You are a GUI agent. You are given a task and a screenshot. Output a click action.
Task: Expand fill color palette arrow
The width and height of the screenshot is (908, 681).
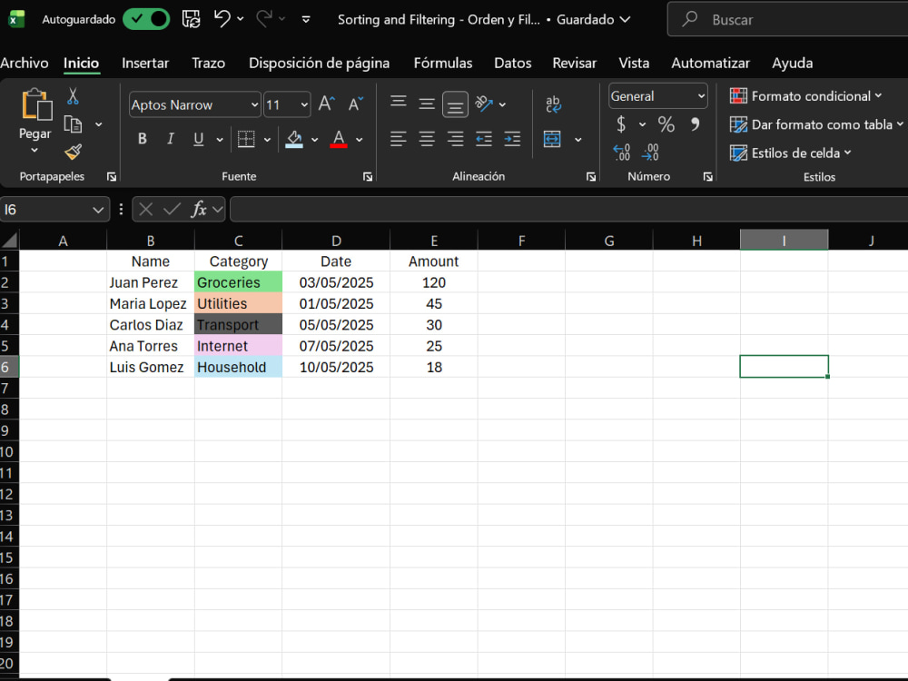click(x=314, y=140)
